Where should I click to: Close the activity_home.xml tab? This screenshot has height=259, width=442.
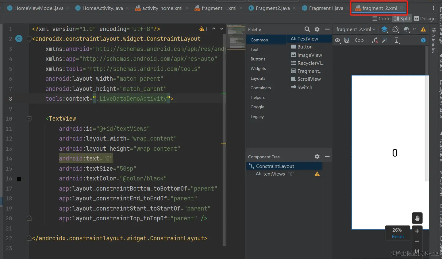click(x=187, y=8)
